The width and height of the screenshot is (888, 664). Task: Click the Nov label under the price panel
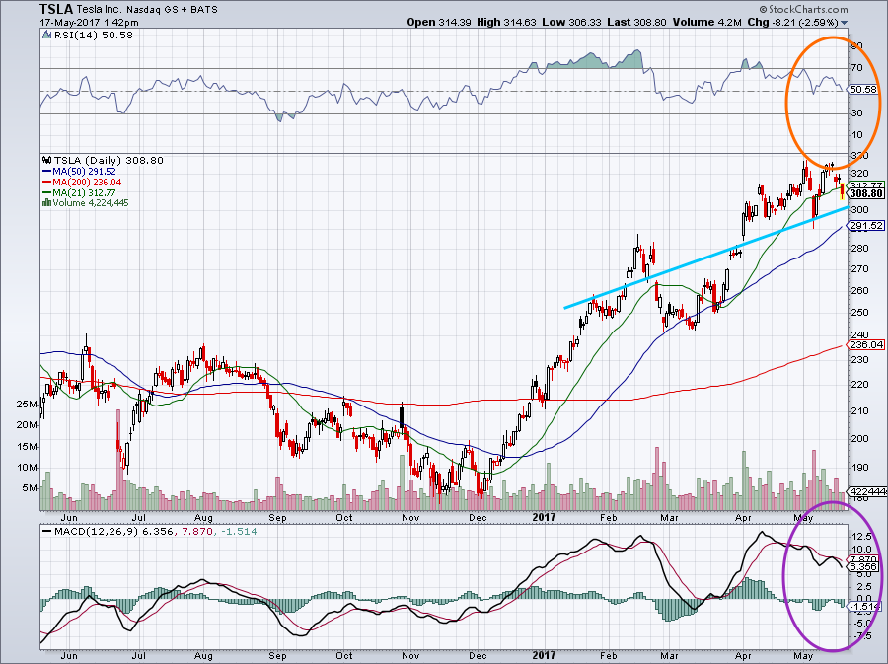tap(410, 517)
